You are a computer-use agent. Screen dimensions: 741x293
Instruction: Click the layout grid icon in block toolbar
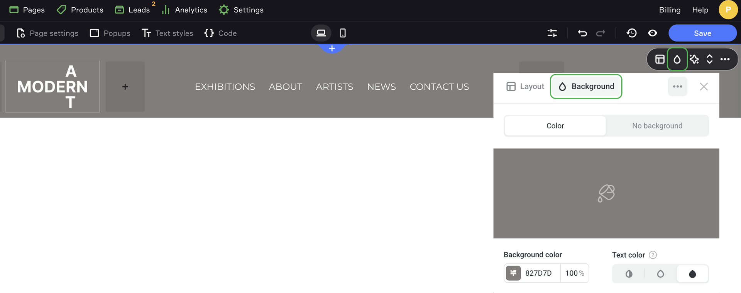coord(660,59)
